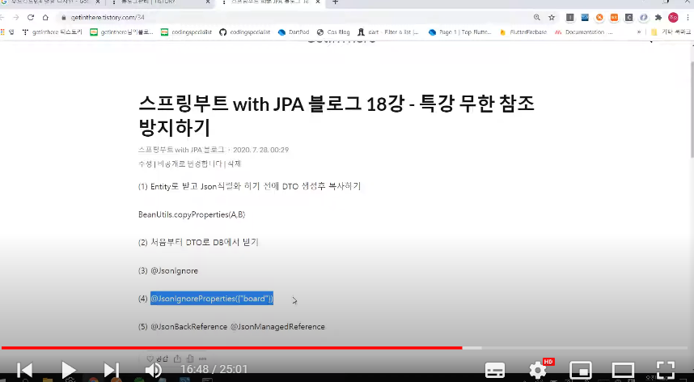
Task: Expand hidden bookmarks chevron
Action: (639, 32)
